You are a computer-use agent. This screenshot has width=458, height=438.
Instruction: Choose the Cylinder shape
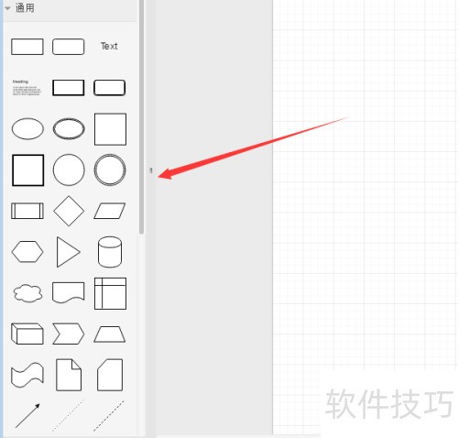pos(110,252)
